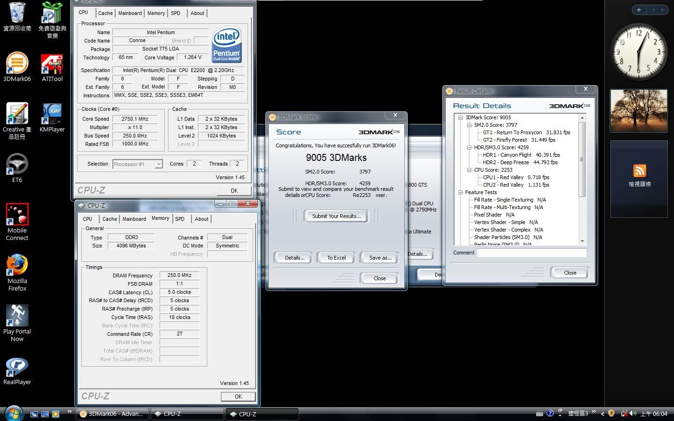The width and height of the screenshot is (674, 421).
Task: Expand the quick launch overflow chevron
Action: tap(69, 412)
